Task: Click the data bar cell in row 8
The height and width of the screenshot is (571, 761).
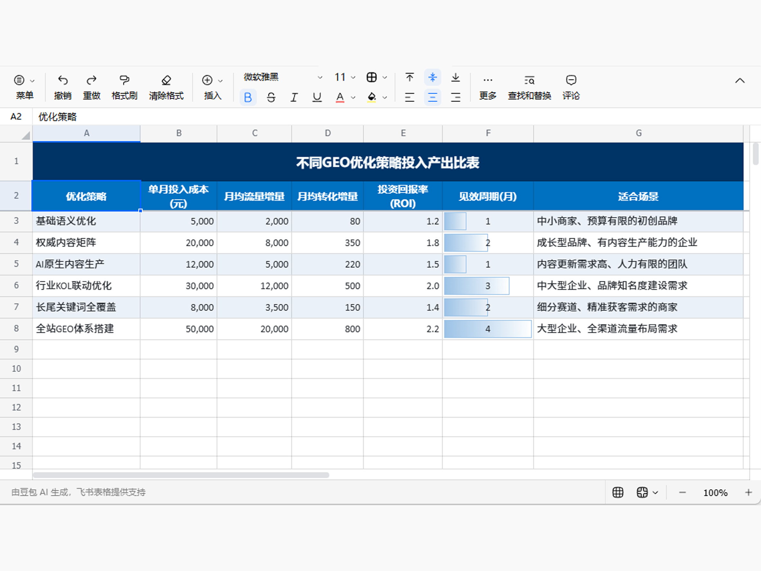Action: coord(488,329)
